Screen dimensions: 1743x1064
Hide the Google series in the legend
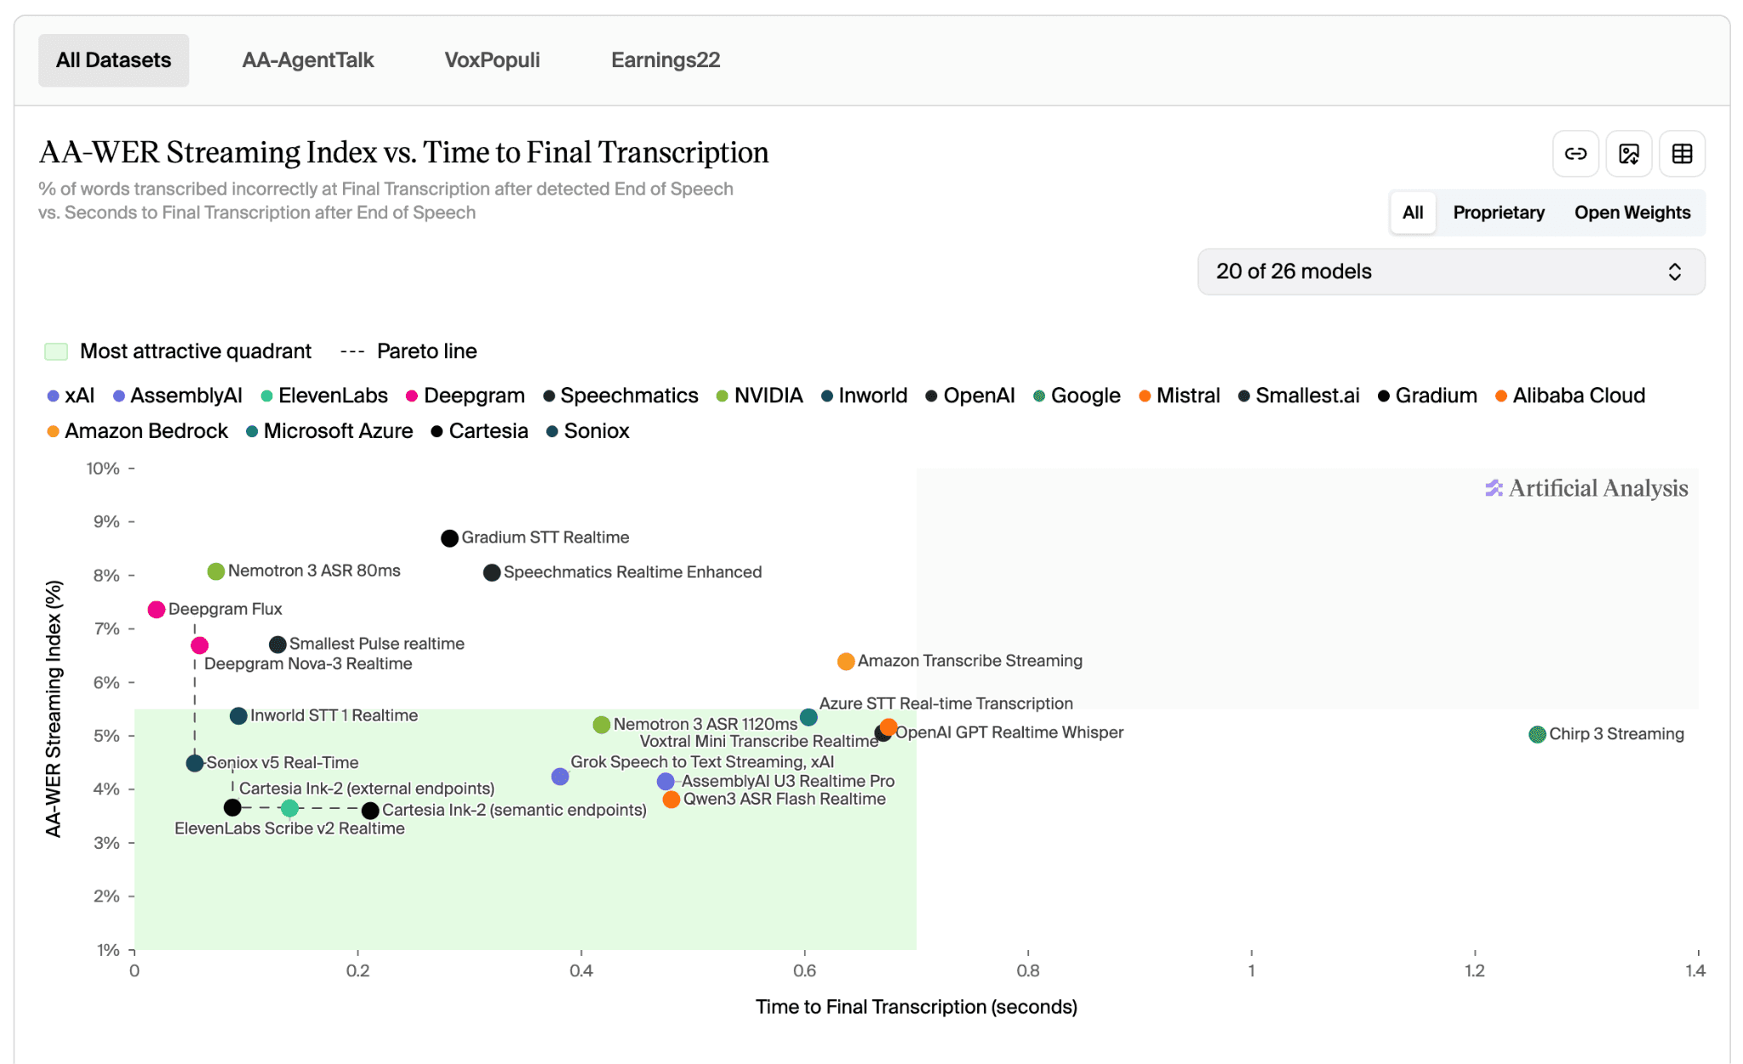[1077, 395]
